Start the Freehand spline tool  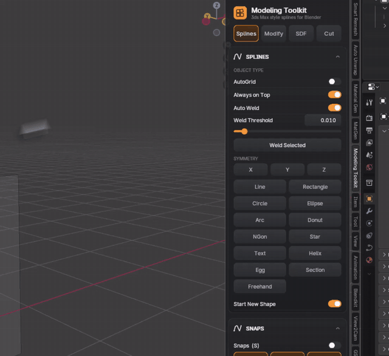[x=260, y=286]
